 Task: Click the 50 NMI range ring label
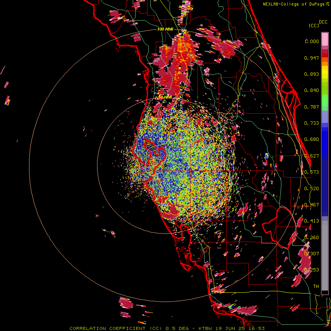pyautogui.click(x=165, y=97)
